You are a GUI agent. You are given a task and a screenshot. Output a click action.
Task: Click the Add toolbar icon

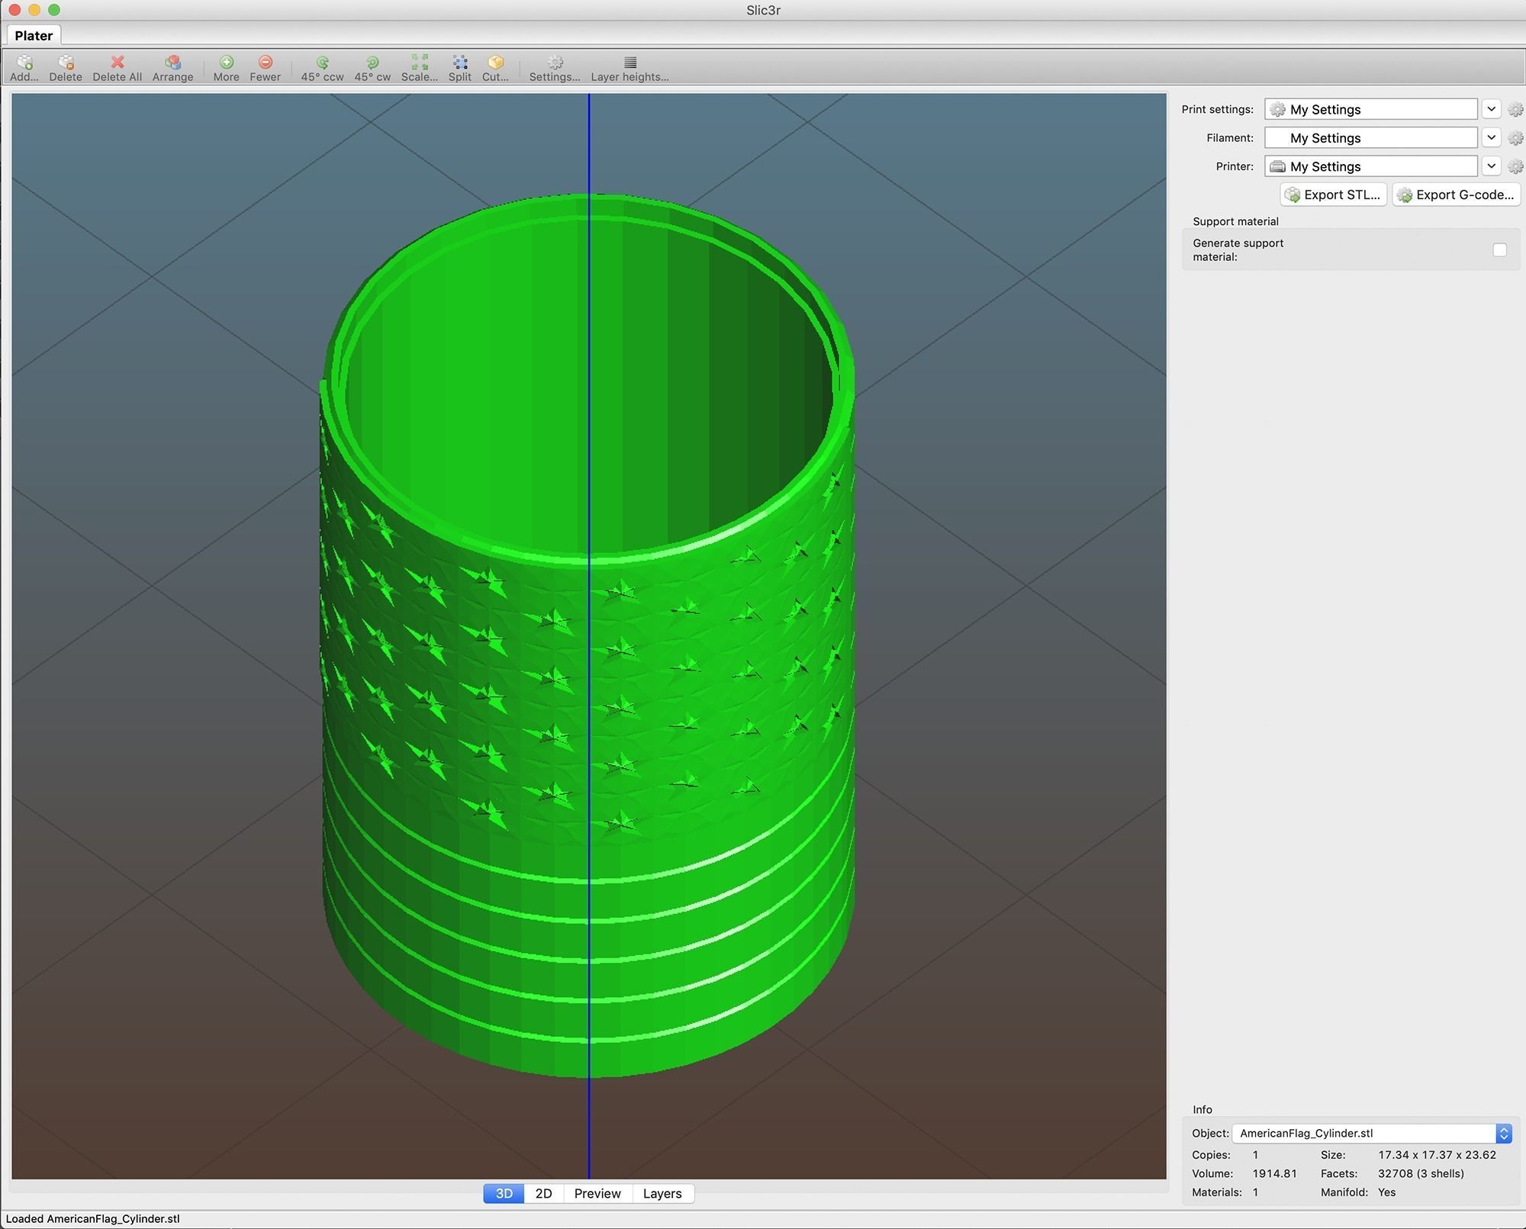pyautogui.click(x=24, y=62)
